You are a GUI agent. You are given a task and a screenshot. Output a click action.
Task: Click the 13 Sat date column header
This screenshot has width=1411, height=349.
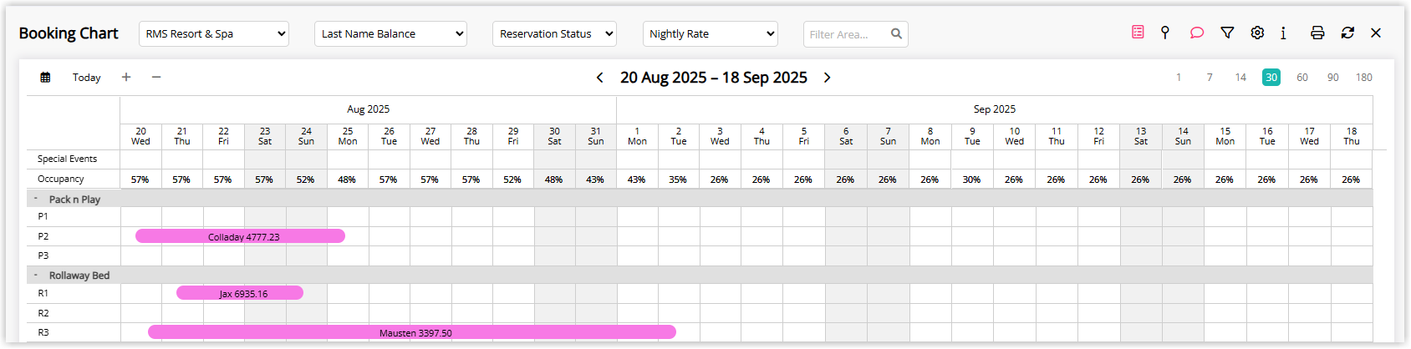(x=1141, y=136)
